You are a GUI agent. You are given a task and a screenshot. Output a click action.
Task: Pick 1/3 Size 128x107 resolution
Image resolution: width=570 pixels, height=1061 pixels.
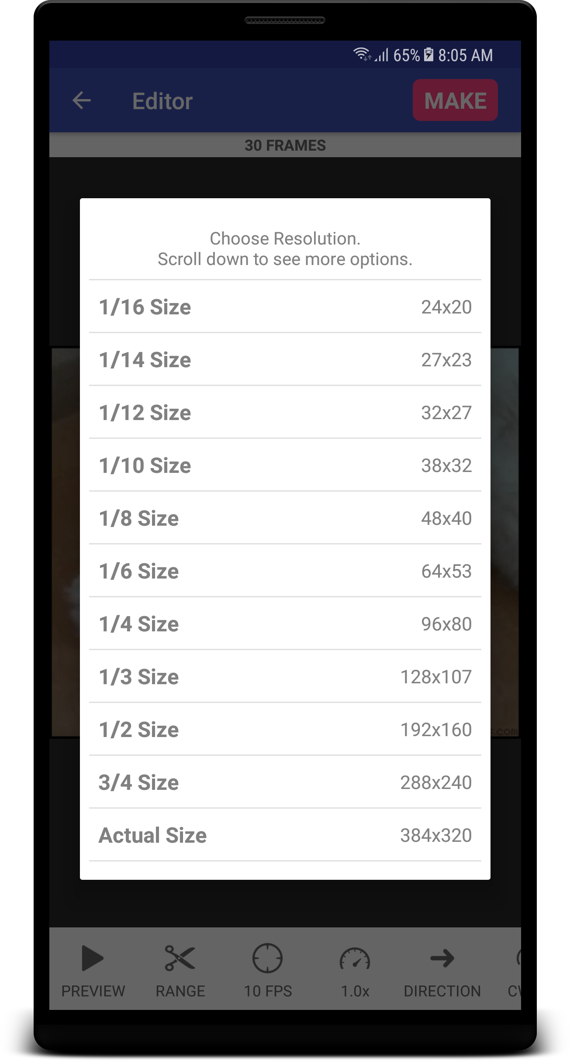pyautogui.click(x=285, y=677)
